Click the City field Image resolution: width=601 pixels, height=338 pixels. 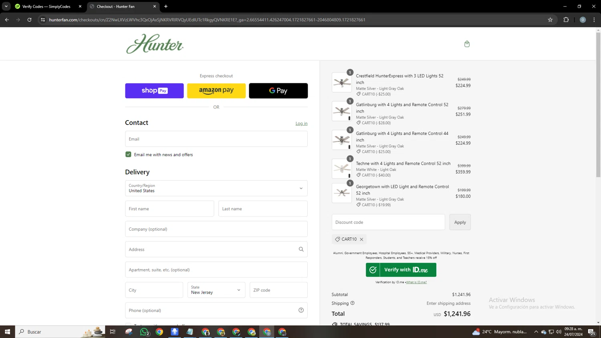pos(154,290)
